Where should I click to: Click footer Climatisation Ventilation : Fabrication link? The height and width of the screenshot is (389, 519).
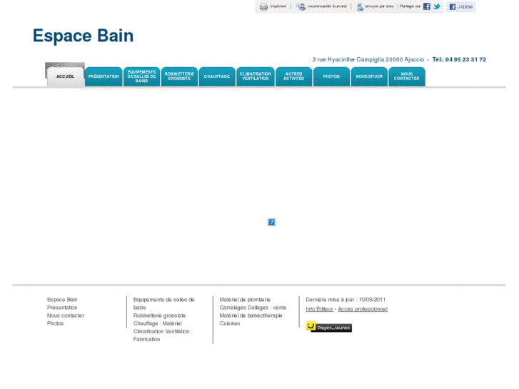coord(163,335)
